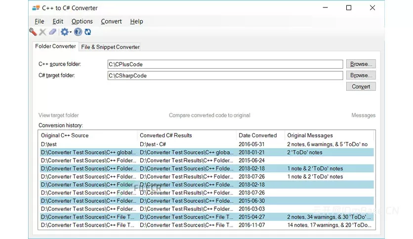This screenshot has width=413, height=239.
Task: Maximize the C++ to C# Converter window
Action: [x=349, y=7]
